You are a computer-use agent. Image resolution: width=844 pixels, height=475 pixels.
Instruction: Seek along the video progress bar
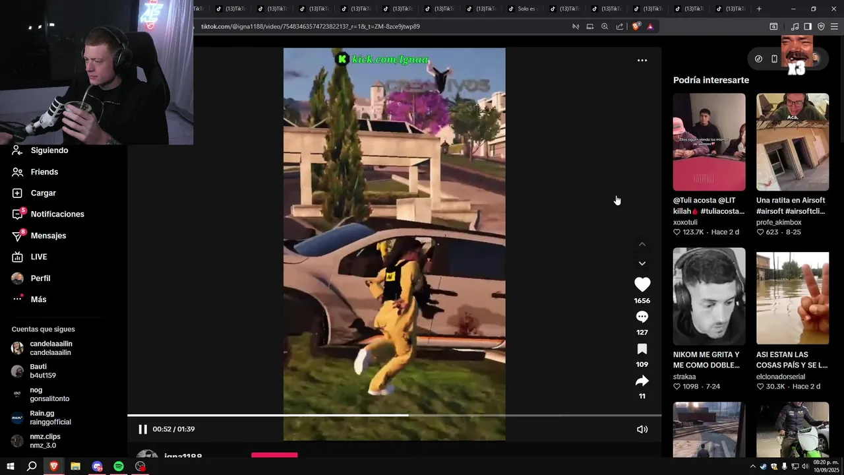point(394,415)
